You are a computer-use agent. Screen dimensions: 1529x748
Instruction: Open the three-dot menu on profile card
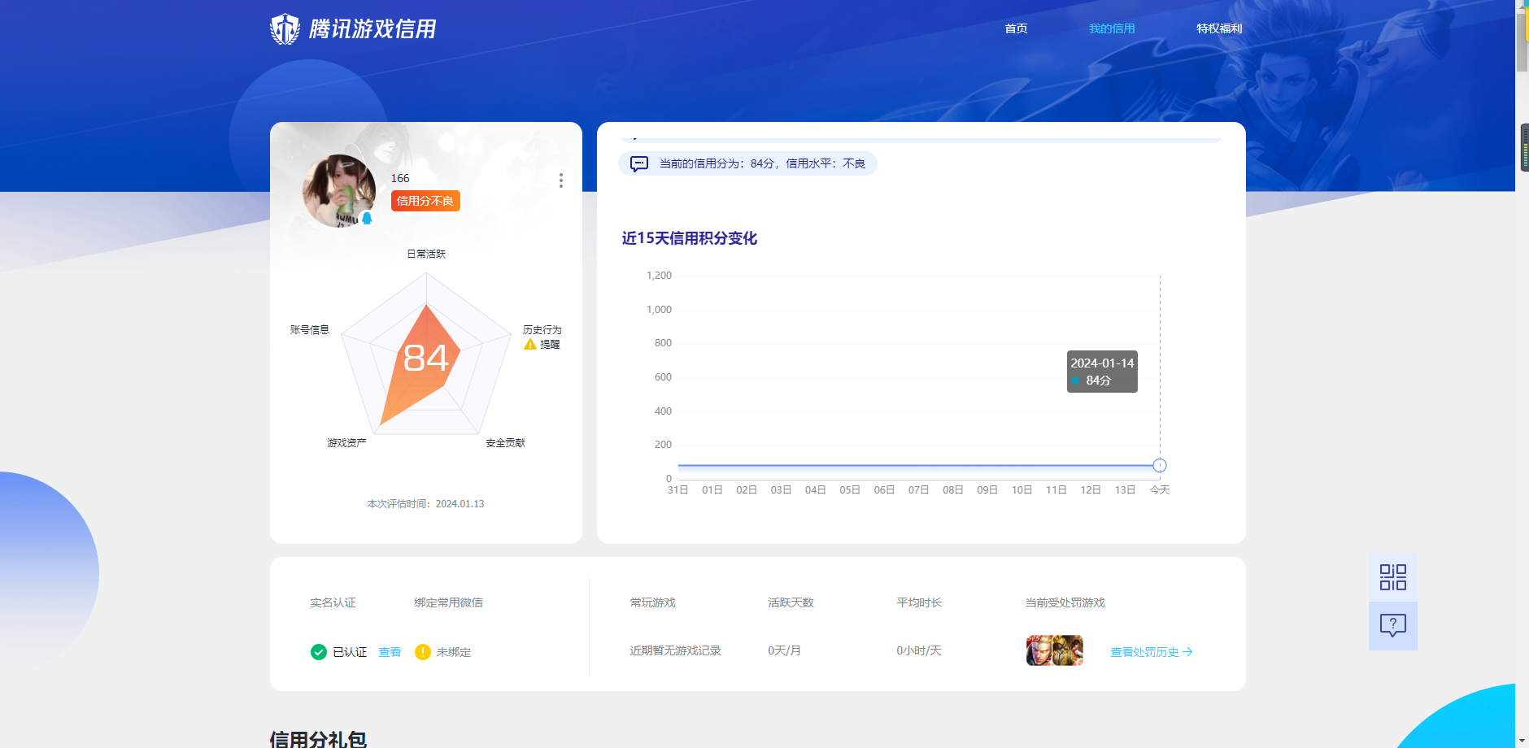coord(561,180)
